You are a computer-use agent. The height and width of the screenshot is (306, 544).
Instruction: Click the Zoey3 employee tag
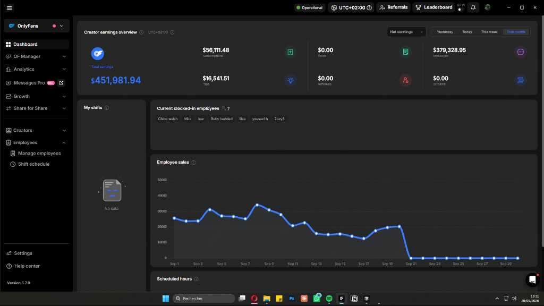[x=279, y=119]
